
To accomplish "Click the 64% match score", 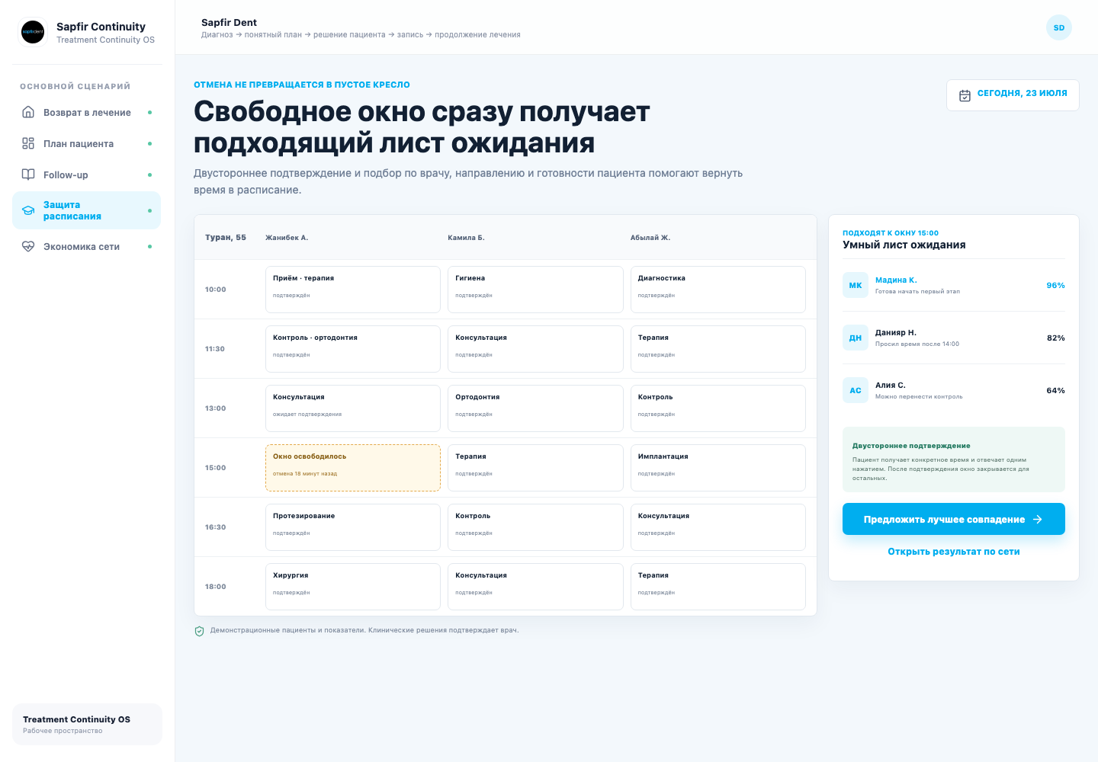I will coord(1055,390).
